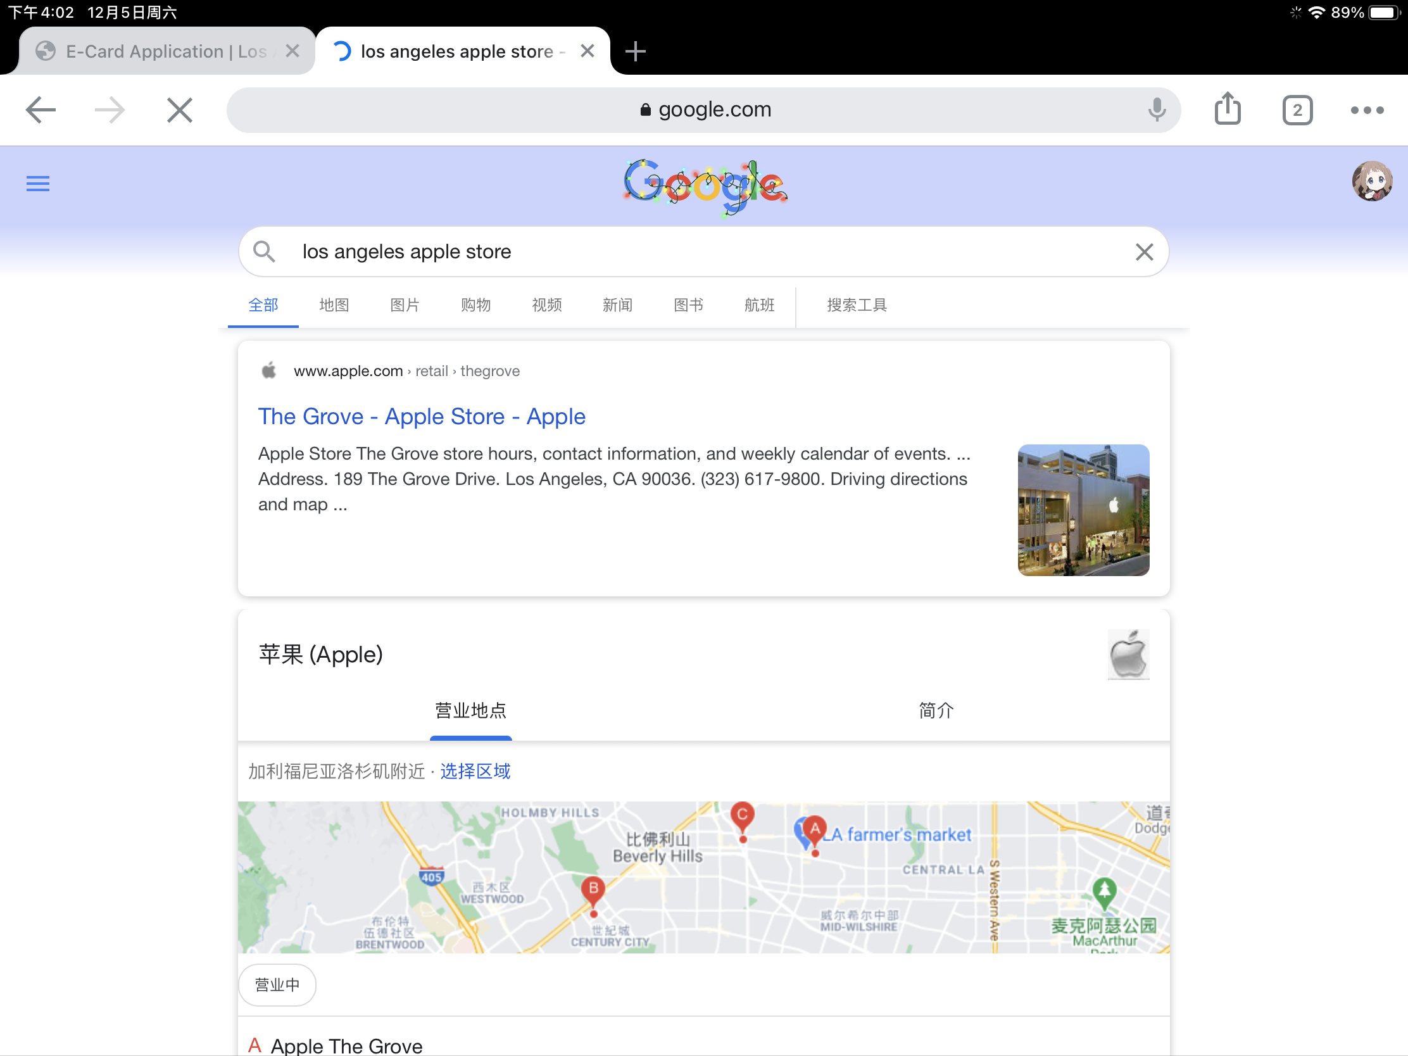
Task: Open the browser three-dots menu
Action: pos(1367,110)
